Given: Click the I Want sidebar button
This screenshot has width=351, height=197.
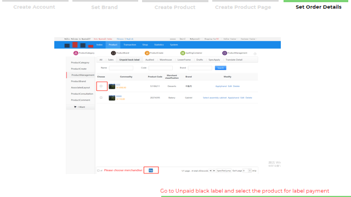Looking at the screenshot, I should pos(81,107).
